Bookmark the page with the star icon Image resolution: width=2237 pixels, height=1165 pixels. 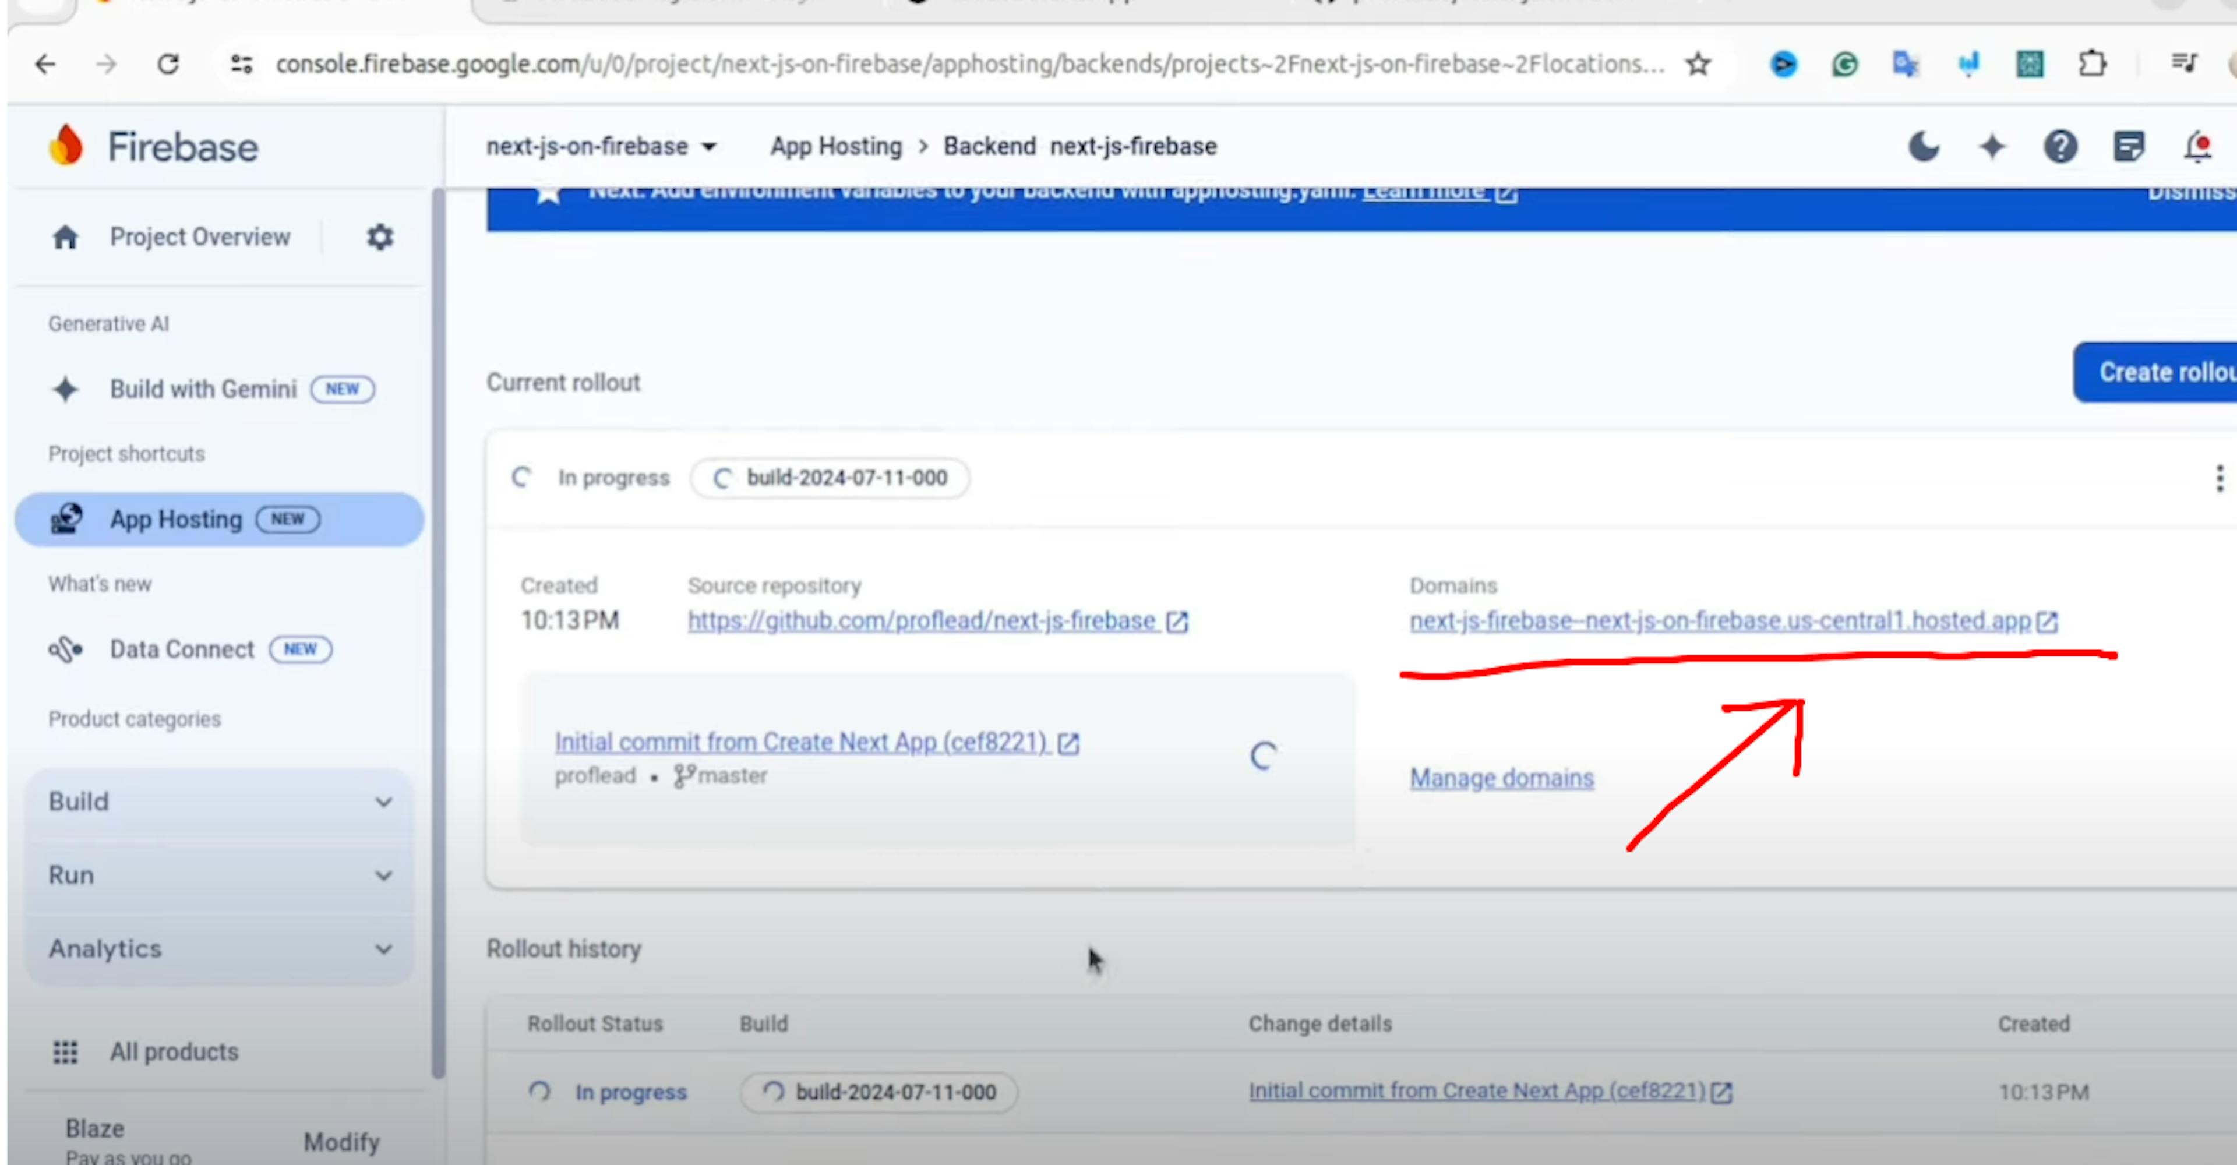pos(1698,63)
